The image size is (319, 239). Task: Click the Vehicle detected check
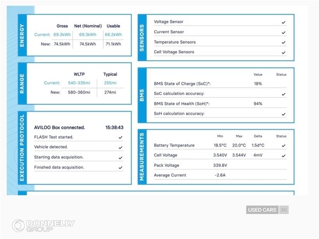(121, 147)
